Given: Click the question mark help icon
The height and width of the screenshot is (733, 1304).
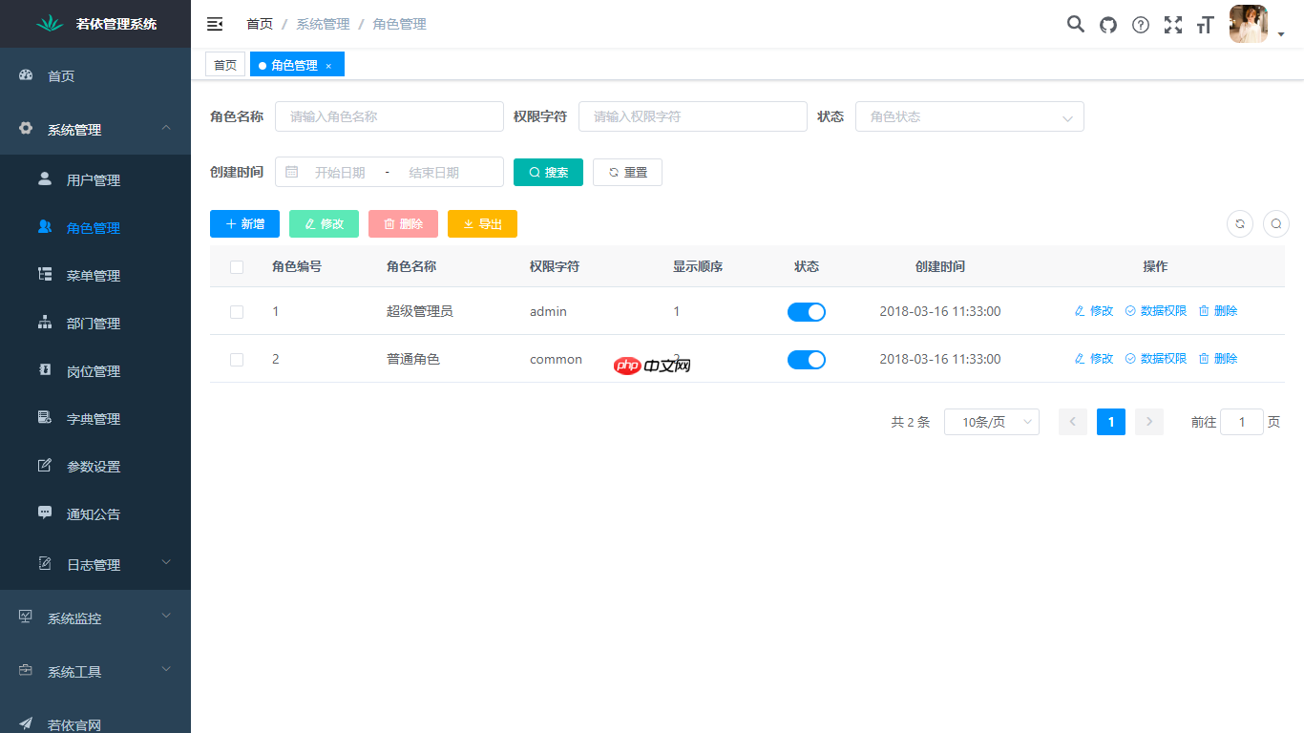Looking at the screenshot, I should (x=1140, y=25).
